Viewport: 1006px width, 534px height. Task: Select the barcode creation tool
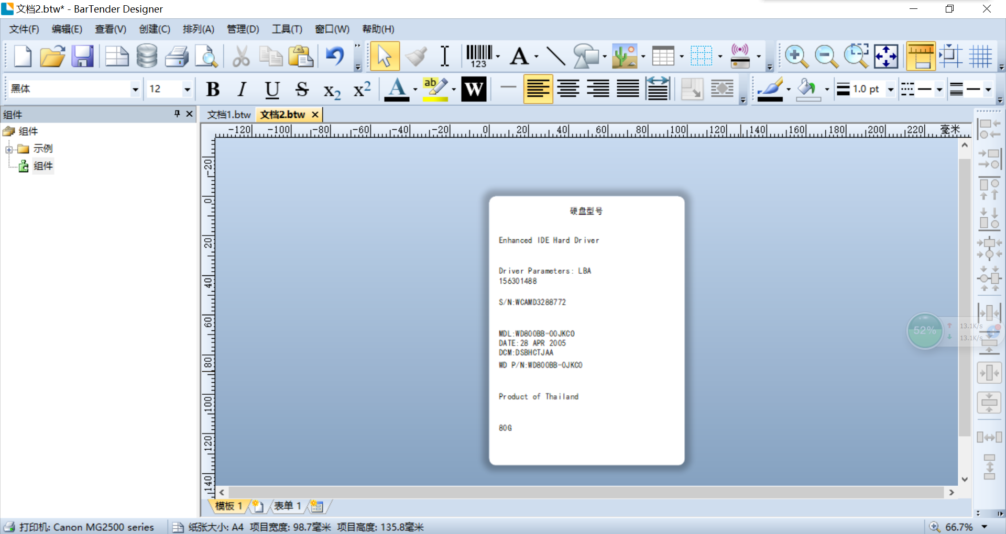[x=478, y=56]
